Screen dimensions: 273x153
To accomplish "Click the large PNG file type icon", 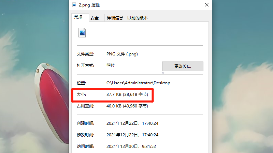I will [82, 33].
